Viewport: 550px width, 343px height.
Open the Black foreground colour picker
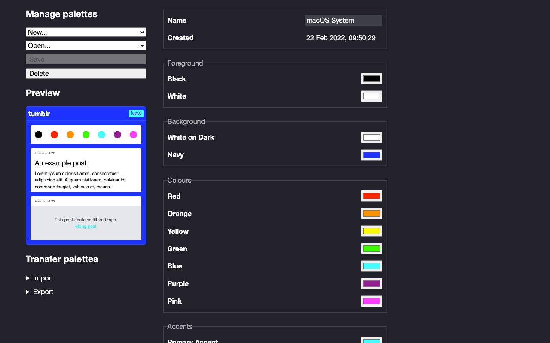[x=372, y=79]
